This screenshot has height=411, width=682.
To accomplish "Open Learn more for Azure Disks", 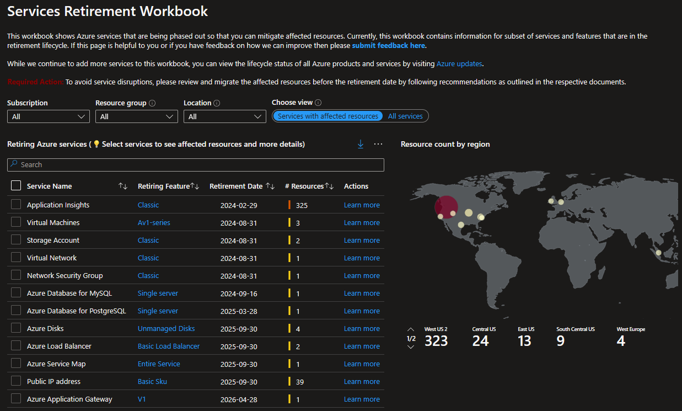I will coord(362,329).
